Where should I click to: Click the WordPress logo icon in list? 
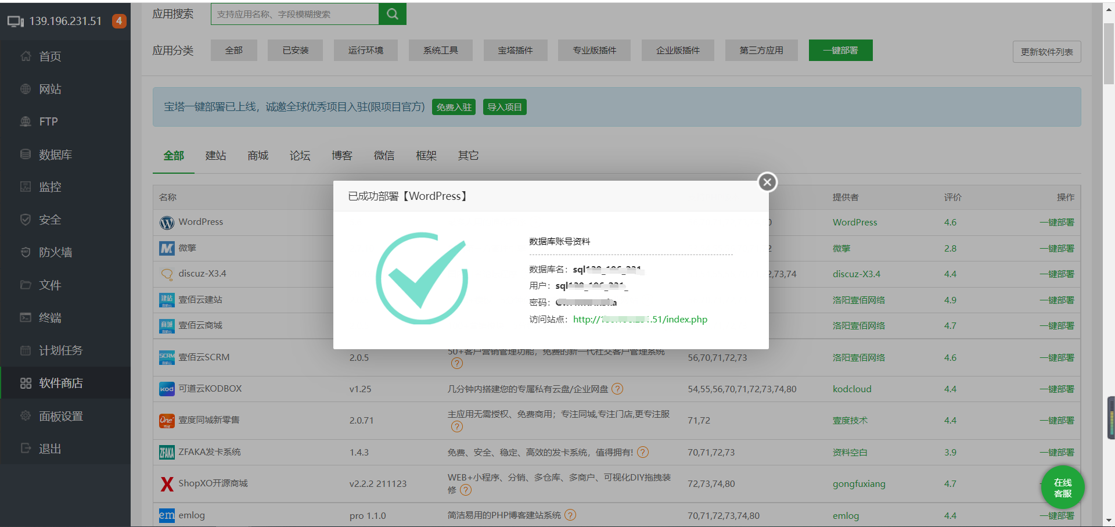coord(167,223)
